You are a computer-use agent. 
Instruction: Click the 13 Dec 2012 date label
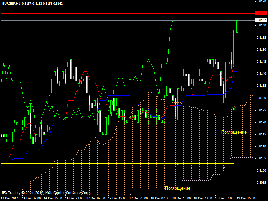[9, 198]
